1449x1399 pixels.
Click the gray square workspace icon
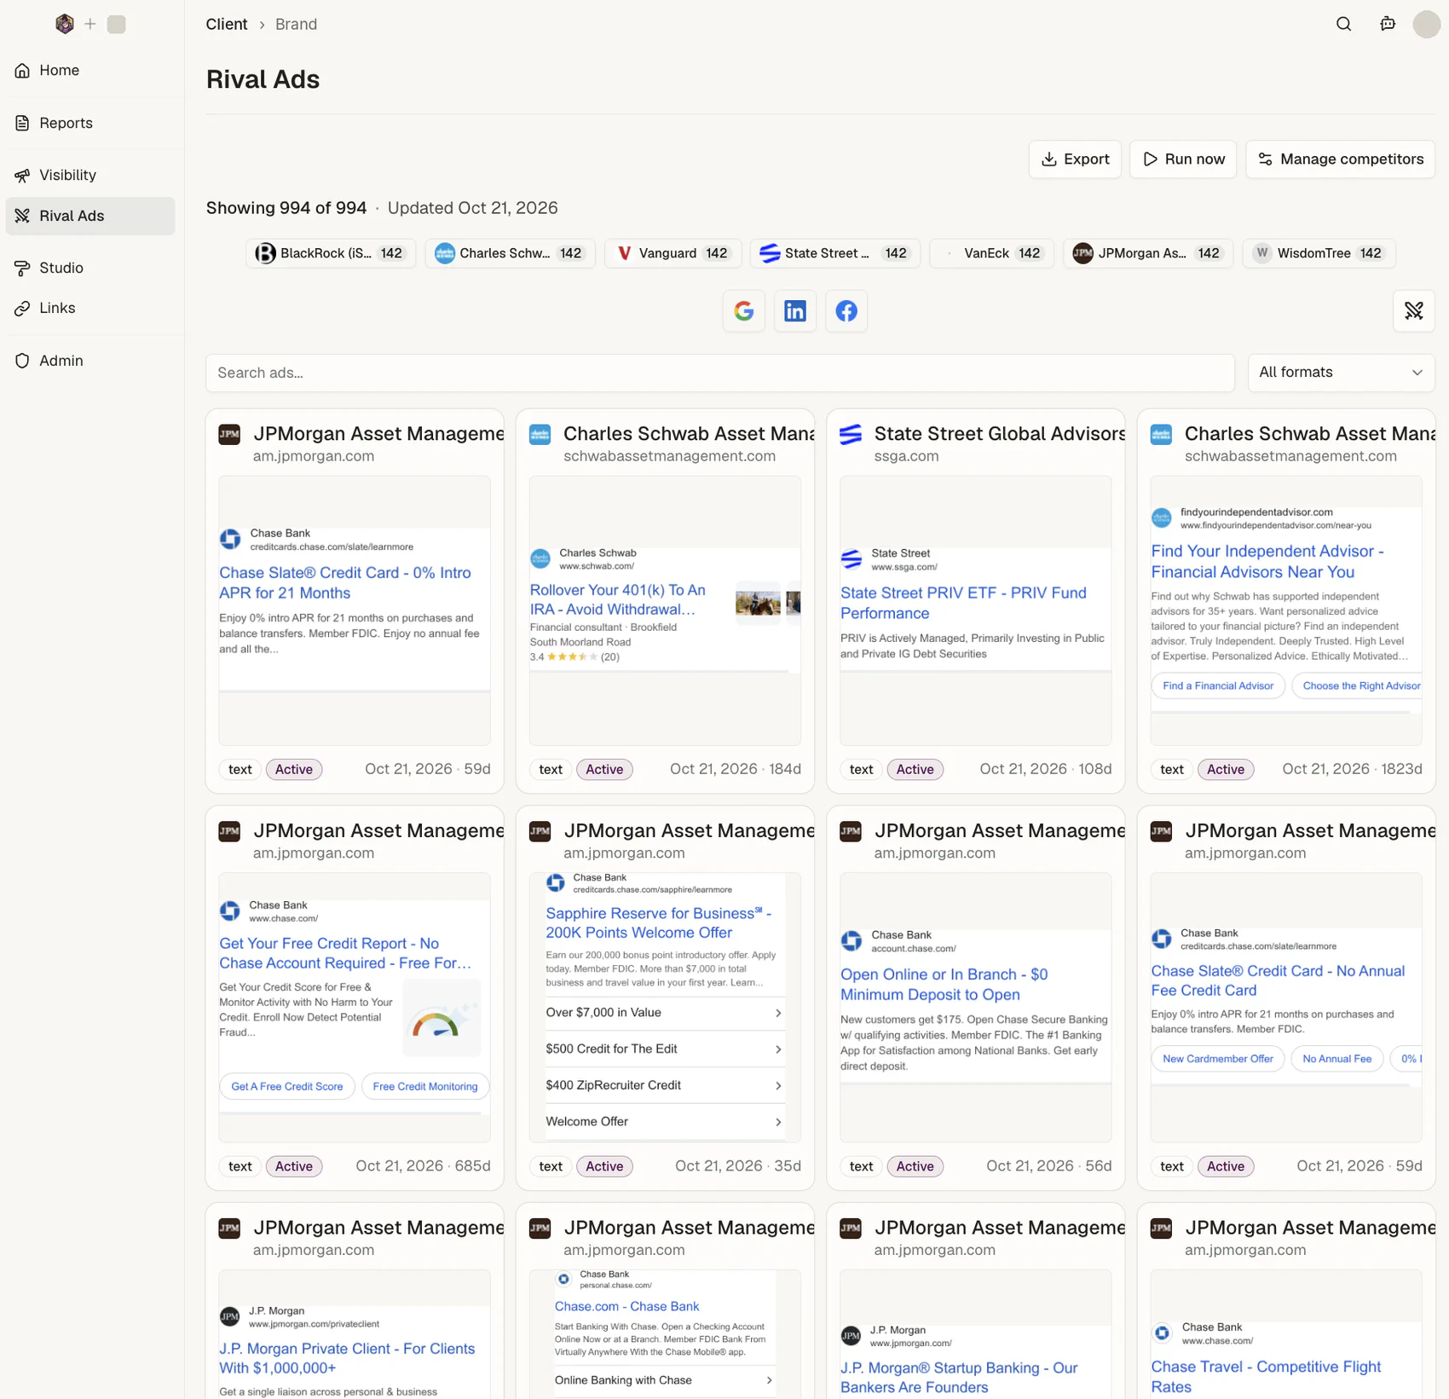click(x=117, y=24)
